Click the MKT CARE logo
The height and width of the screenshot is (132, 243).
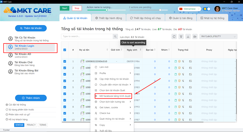28,10
